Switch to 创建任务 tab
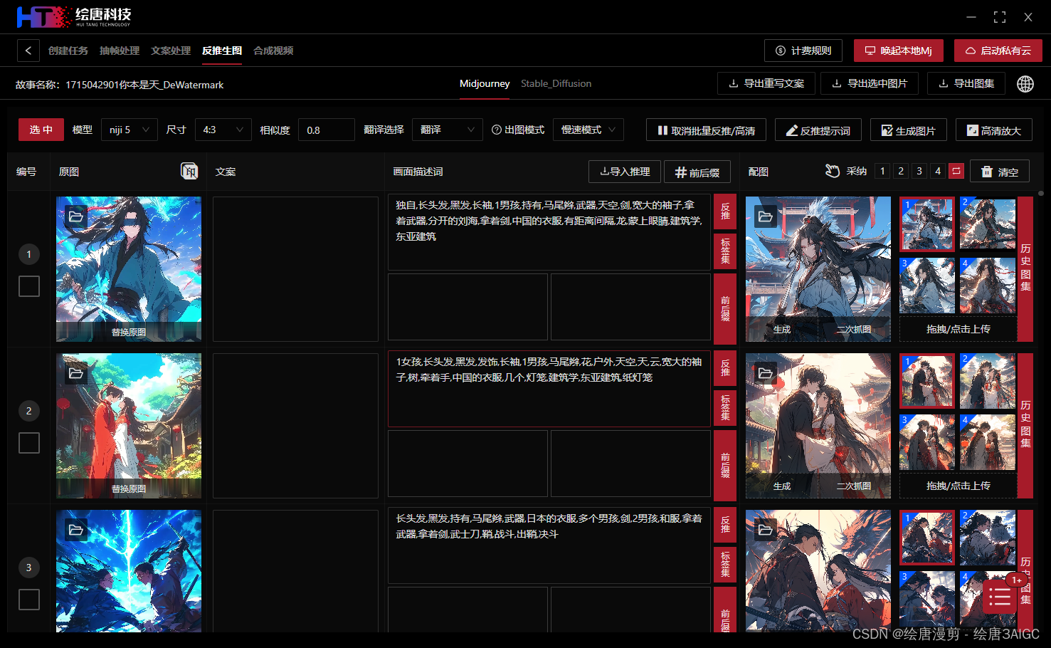The width and height of the screenshot is (1051, 648). coord(68,51)
